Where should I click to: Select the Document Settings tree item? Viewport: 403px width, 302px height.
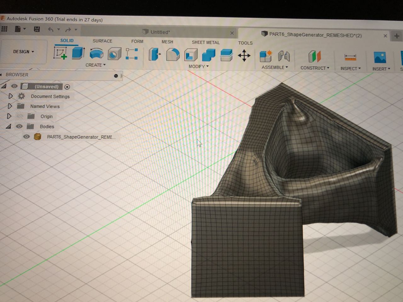coord(50,96)
